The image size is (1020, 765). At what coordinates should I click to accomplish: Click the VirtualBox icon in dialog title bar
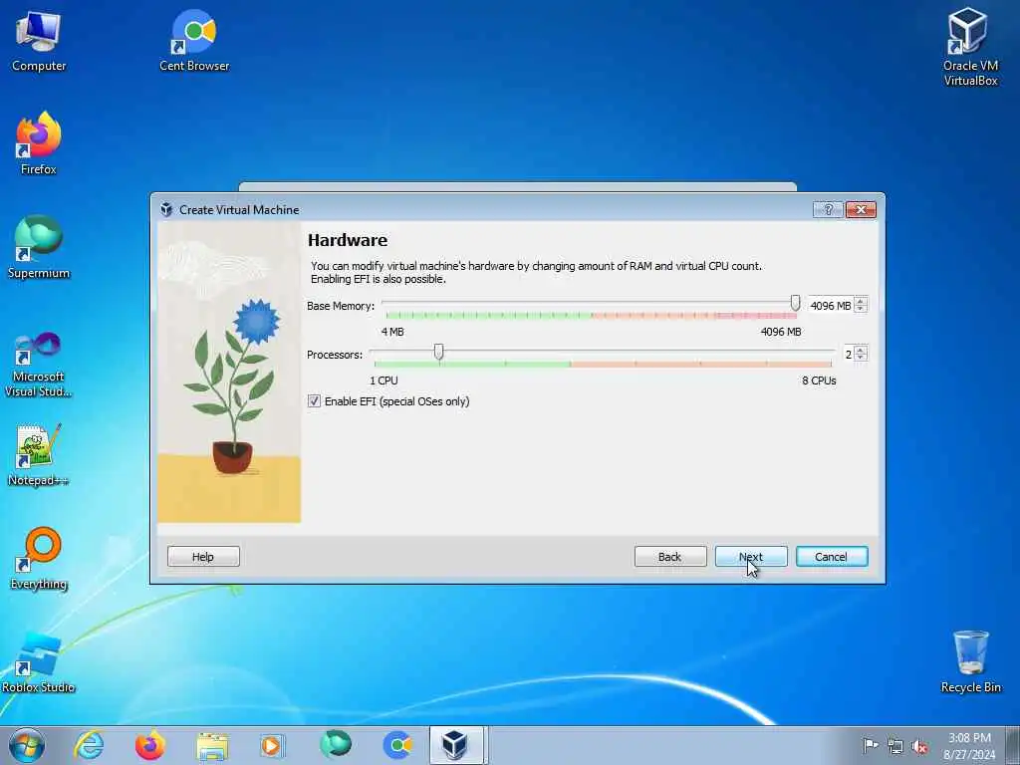coord(166,209)
